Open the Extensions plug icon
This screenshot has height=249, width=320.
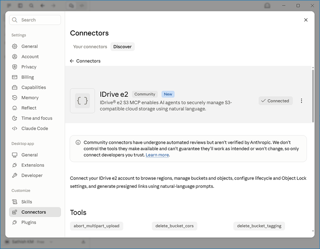click(x=14, y=165)
